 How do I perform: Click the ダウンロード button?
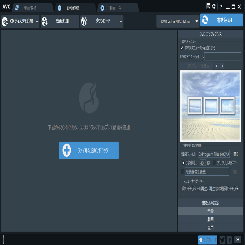100,21
